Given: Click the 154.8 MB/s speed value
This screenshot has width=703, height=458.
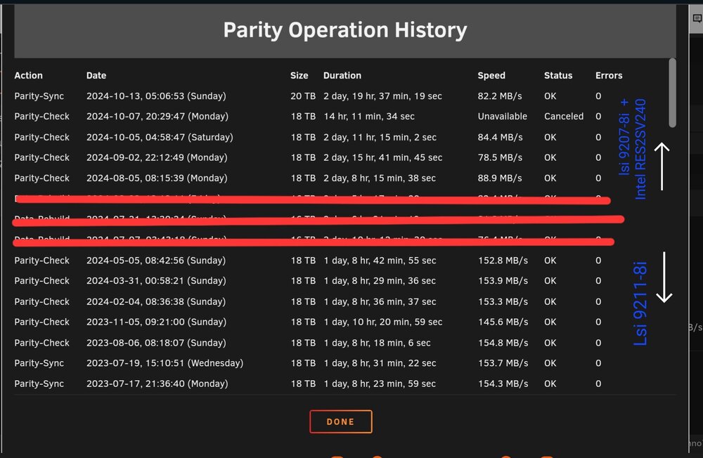Looking at the screenshot, I should 503,343.
